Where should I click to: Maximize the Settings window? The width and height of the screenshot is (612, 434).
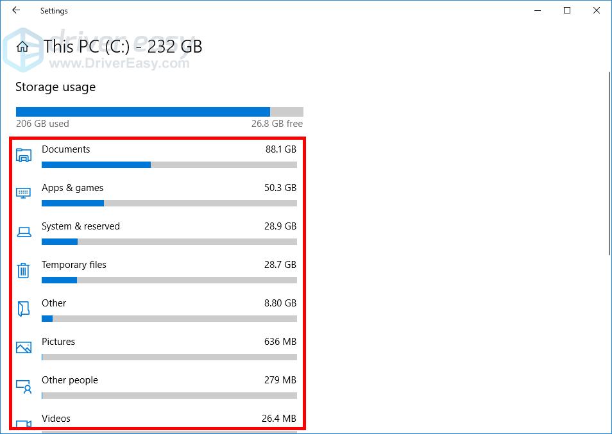pyautogui.click(x=567, y=10)
